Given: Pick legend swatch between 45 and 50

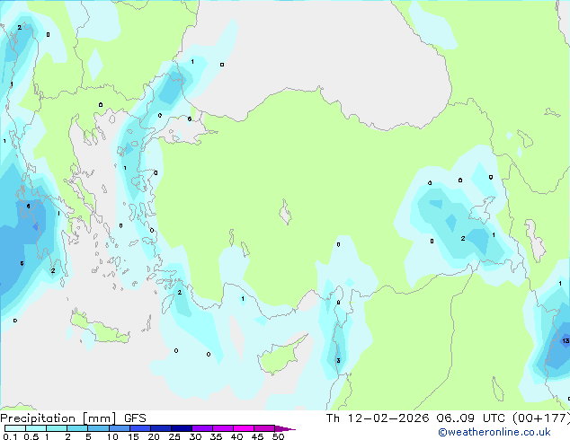Looking at the screenshot, I should (264, 428).
